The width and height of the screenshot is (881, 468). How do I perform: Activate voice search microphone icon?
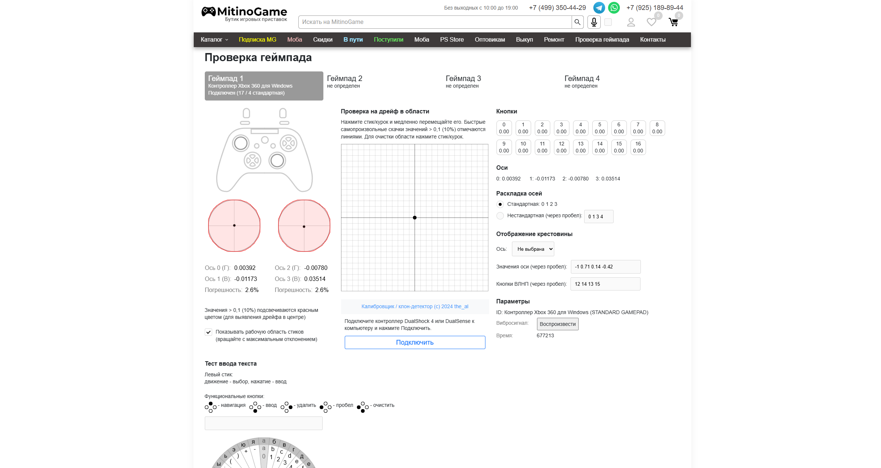coord(594,22)
